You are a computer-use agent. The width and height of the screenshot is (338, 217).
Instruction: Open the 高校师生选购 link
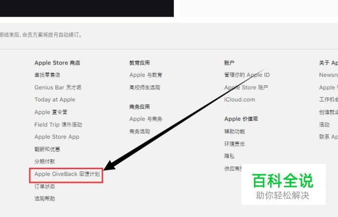pos(145,87)
